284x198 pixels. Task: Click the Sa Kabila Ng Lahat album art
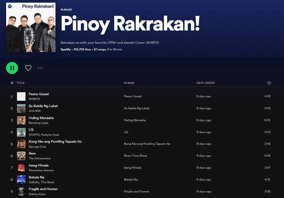coord(21,108)
